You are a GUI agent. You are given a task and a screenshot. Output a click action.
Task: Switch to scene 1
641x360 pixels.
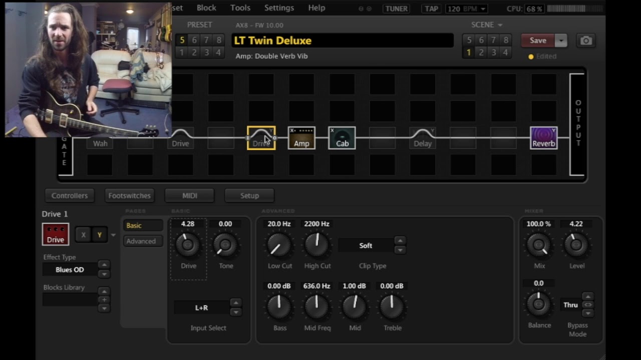469,52
